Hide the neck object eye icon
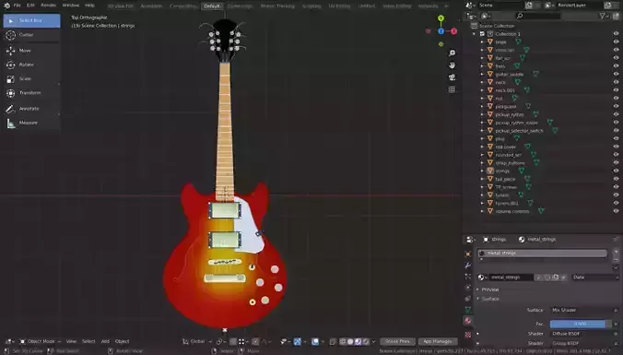The image size is (623, 355). click(616, 82)
